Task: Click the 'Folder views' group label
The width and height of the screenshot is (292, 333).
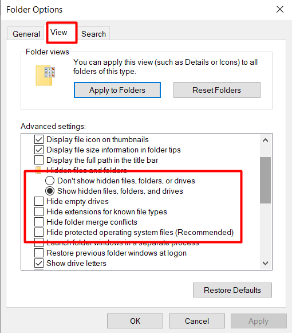Action: pyautogui.click(x=48, y=52)
